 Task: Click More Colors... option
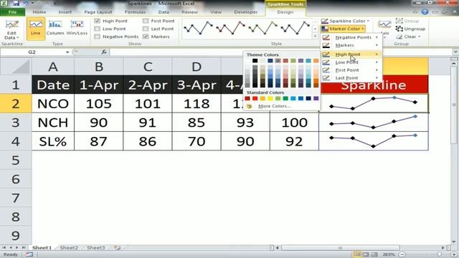pyautogui.click(x=274, y=106)
